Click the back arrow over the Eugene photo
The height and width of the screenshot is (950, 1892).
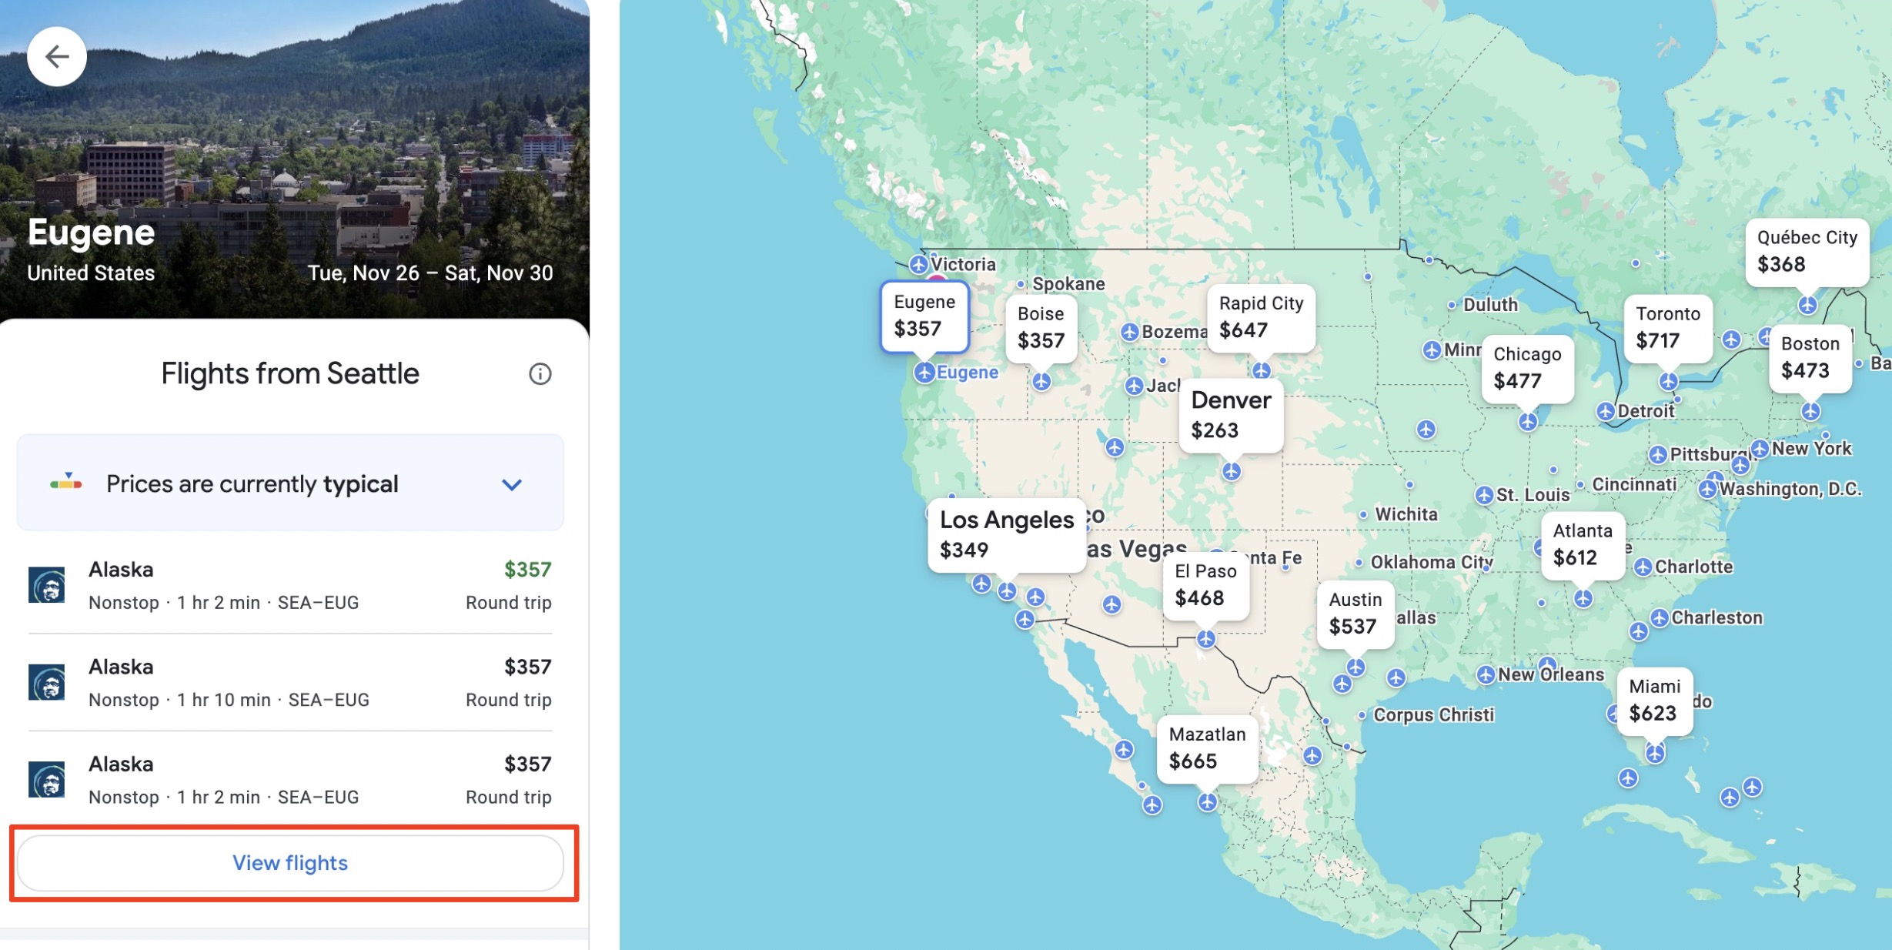point(57,55)
